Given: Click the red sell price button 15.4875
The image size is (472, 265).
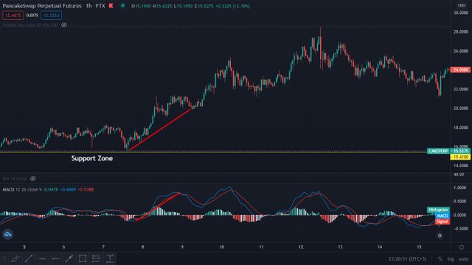Looking at the screenshot, I should (x=13, y=15).
